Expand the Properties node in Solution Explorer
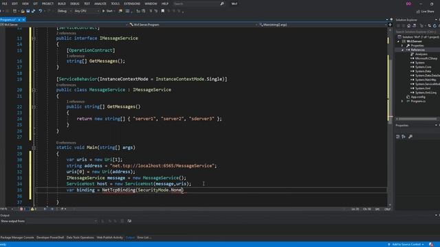The image size is (440, 247). tap(402, 45)
